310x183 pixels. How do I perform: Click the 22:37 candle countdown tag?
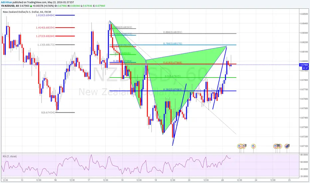305,68
